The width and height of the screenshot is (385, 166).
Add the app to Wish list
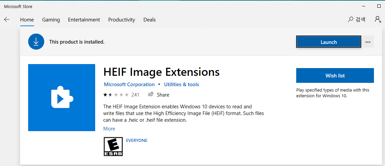[x=335, y=76]
